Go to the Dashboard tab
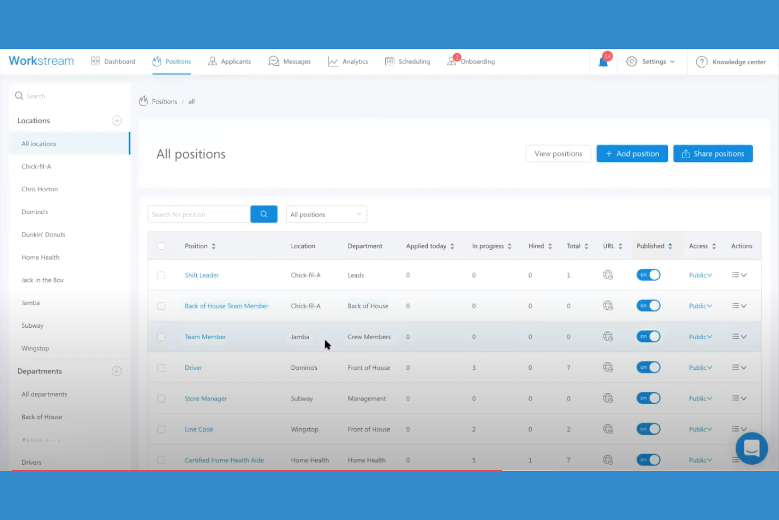 [113, 62]
